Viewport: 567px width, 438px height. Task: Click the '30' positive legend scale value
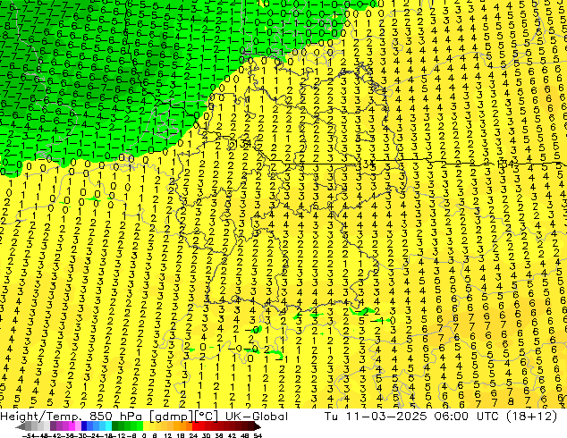(206, 435)
